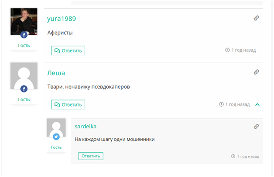Click the Гость label under yura1989's avatar
274x177 pixels.
pos(24,45)
